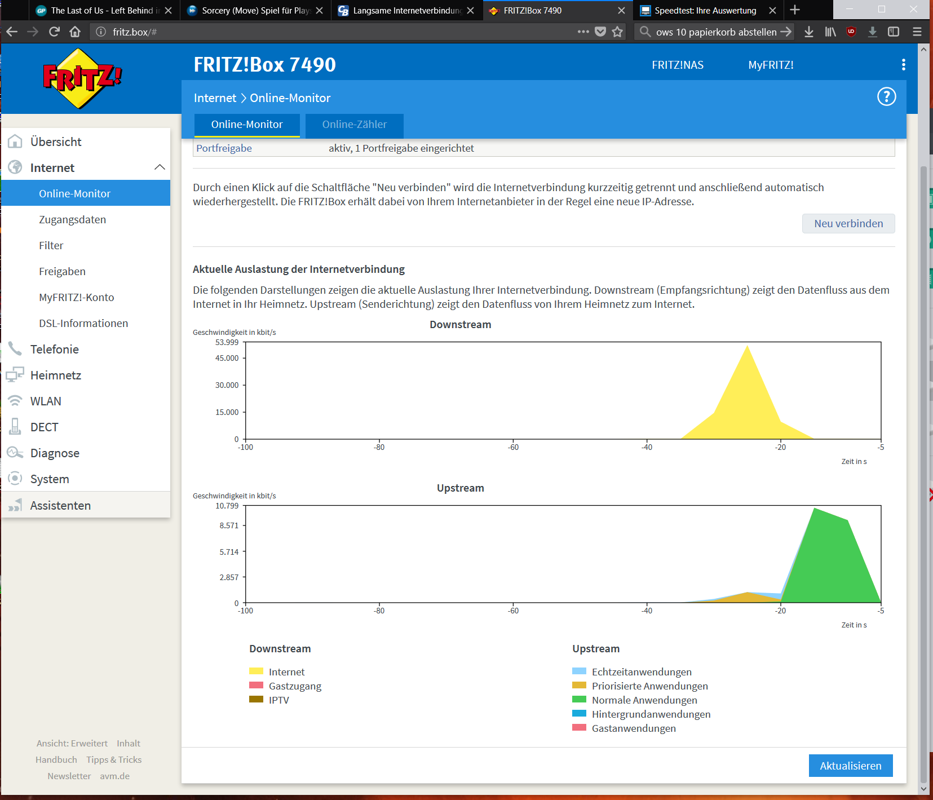Click the Ansicht: Erweitert link
933x800 pixels.
click(x=72, y=743)
